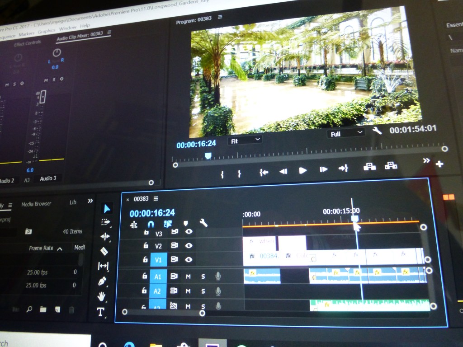Click the Audio 3 volume fader handle

tap(43, 96)
